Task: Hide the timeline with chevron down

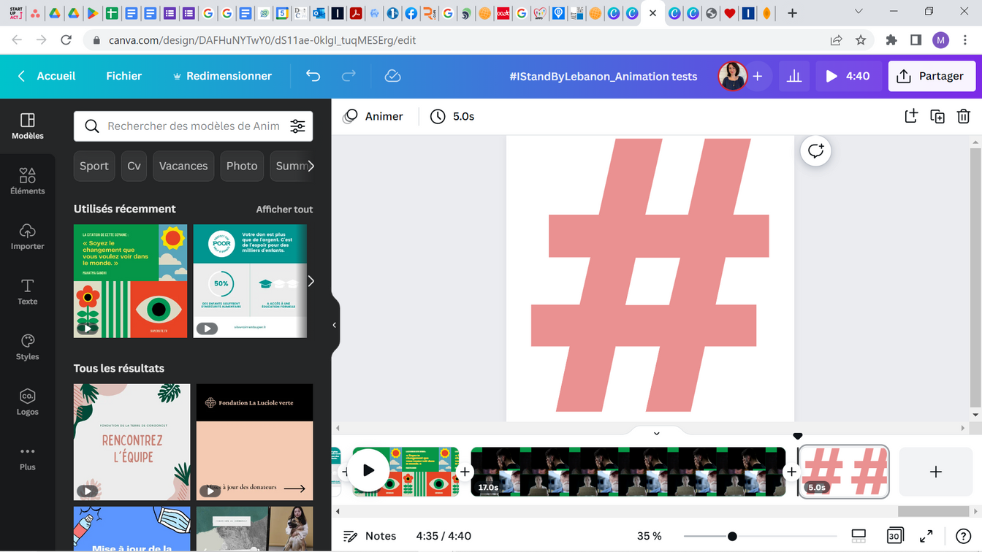Action: 656,433
